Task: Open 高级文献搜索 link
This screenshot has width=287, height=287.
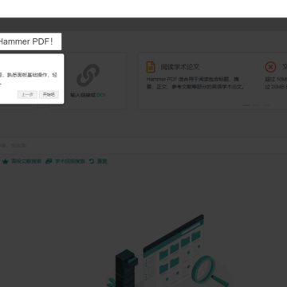Action: coord(26,161)
